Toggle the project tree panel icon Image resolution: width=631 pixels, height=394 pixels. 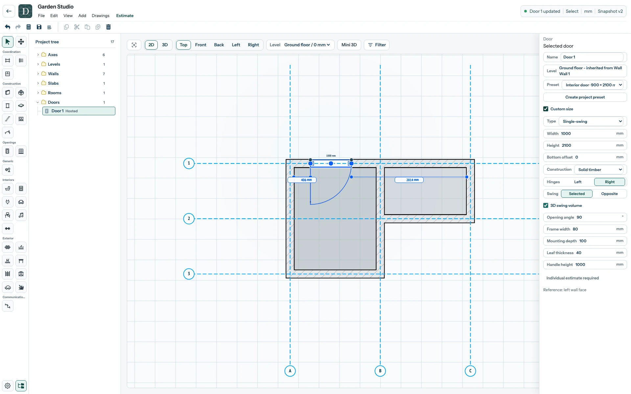click(x=21, y=386)
